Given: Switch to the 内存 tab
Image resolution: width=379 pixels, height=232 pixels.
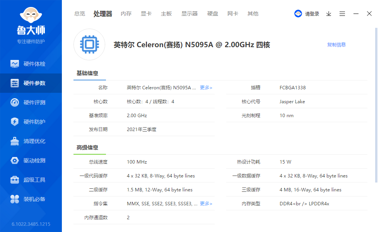Looking at the screenshot, I should (126, 14).
